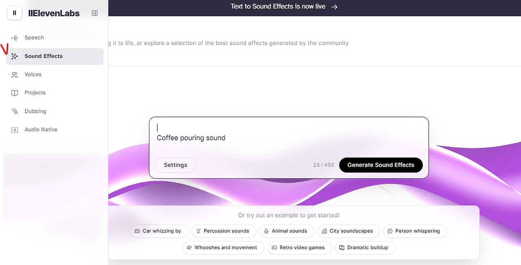Click the Sound Effects sparkle icon
521x265 pixels.
[15, 57]
